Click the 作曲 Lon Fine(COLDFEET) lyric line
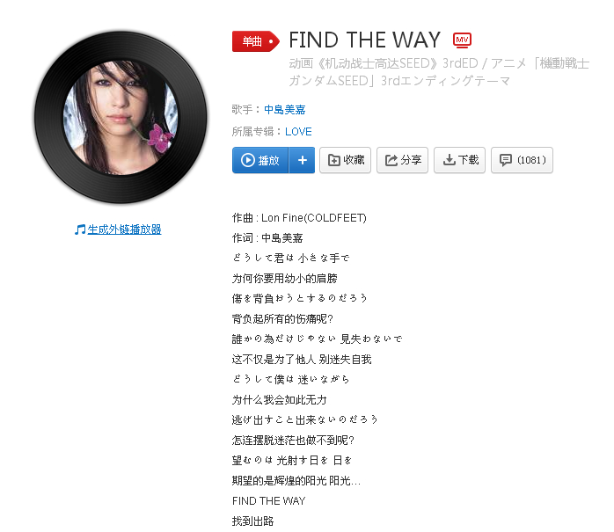 [299, 218]
